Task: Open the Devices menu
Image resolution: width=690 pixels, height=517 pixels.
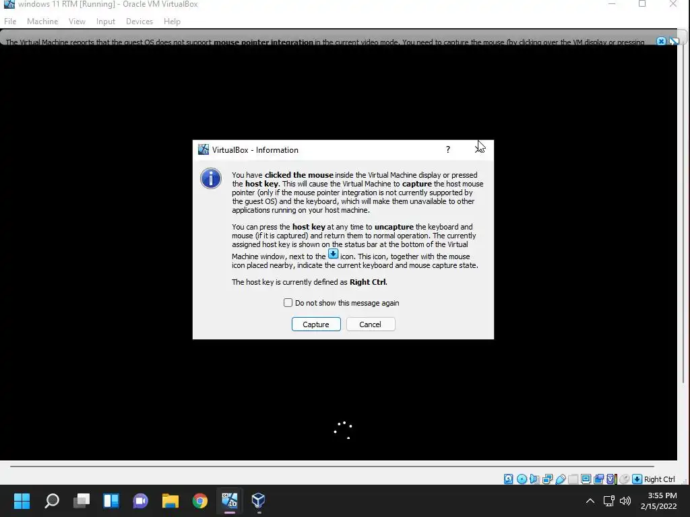Action: (139, 21)
